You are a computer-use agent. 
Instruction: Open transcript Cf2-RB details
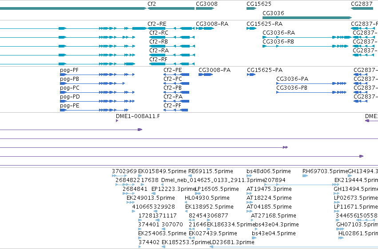pos(172,46)
